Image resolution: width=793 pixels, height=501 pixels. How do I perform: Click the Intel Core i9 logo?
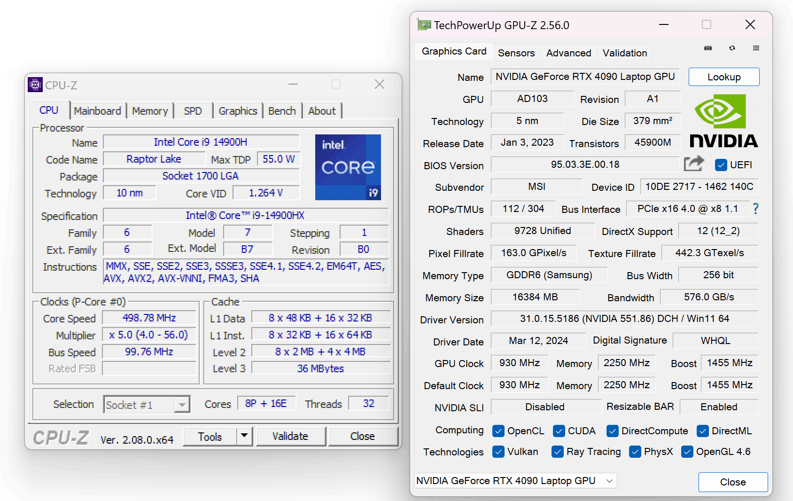(348, 167)
